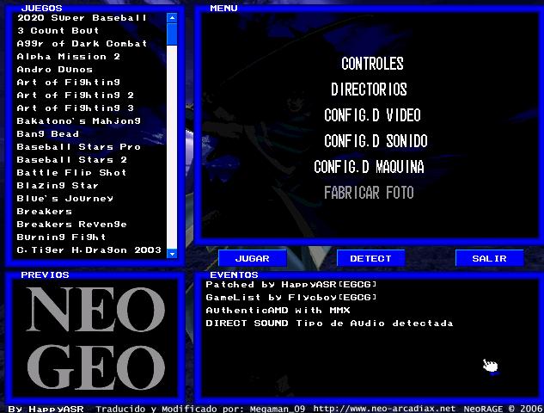The height and width of the screenshot is (413, 544).
Task: Click the Patched by HappyASR event line
Action: 291,285
